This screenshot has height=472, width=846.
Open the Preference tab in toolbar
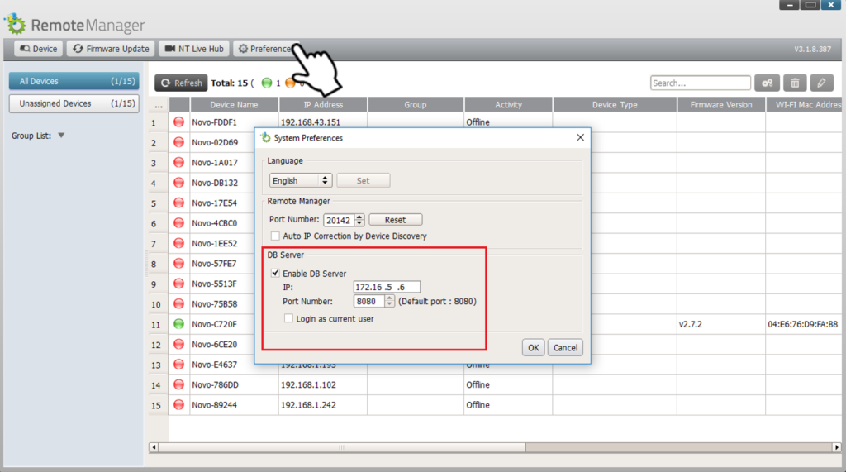265,49
